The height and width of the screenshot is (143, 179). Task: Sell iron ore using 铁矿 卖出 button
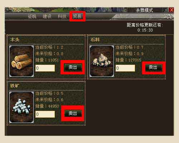[73, 113]
